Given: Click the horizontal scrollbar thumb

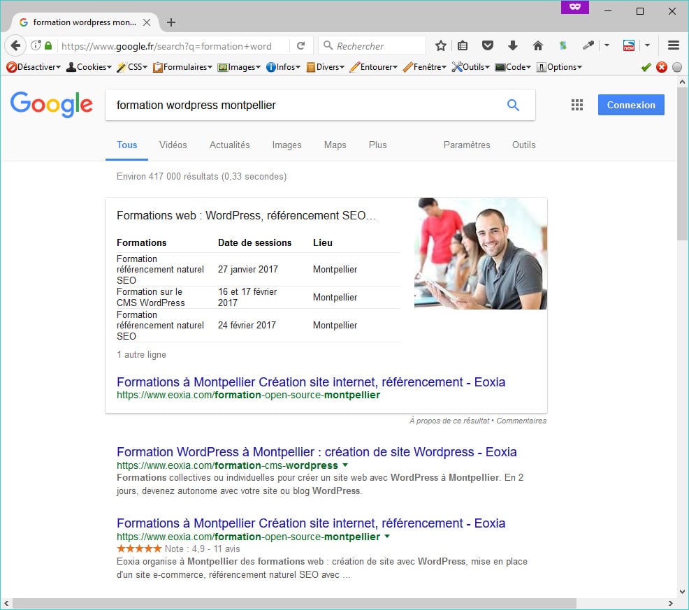Looking at the screenshot, I should click(x=294, y=603).
